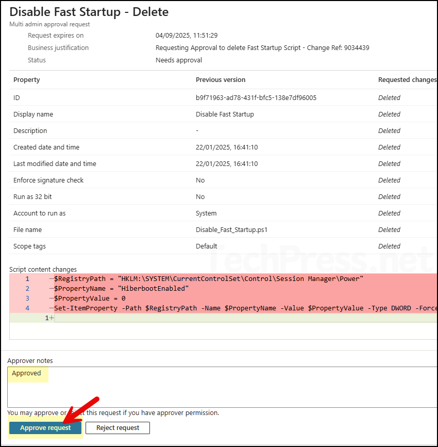Click the Description property label

[x=30, y=131]
